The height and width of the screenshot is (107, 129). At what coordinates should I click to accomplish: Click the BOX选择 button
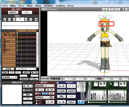pos(61,91)
